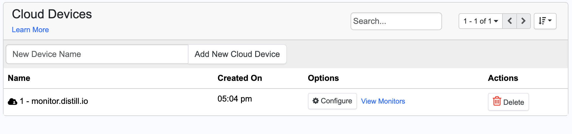This screenshot has width=572, height=134.
Task: Click the cloud icon beside monitor.distill.io
Action: [12, 102]
